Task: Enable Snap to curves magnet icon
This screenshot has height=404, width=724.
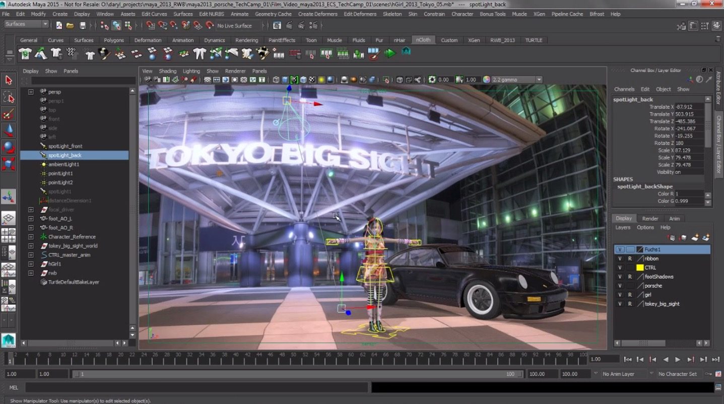Action: click(x=162, y=25)
